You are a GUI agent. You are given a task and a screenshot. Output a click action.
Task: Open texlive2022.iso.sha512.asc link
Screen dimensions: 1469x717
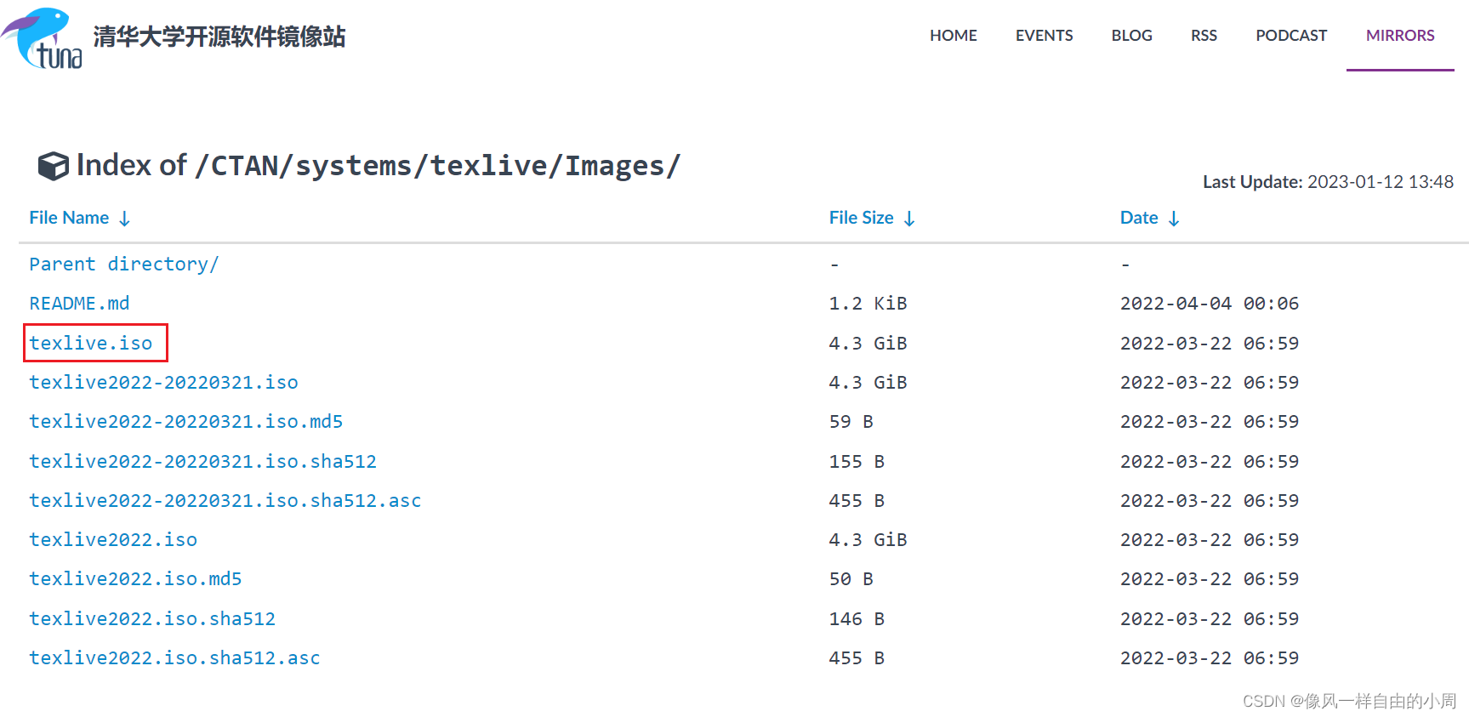[x=174, y=658]
